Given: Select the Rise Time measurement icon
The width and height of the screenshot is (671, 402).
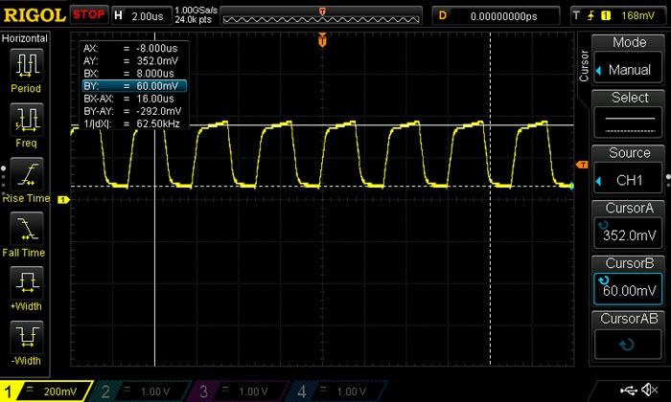Looking at the screenshot, I should [27, 175].
